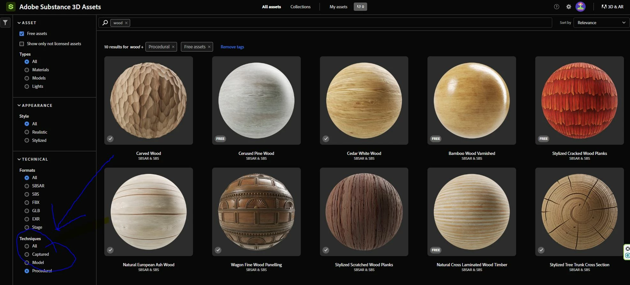Screen dimensions: 630x285
Task: Remove the Procedural tag with its x
Action: coord(173,47)
